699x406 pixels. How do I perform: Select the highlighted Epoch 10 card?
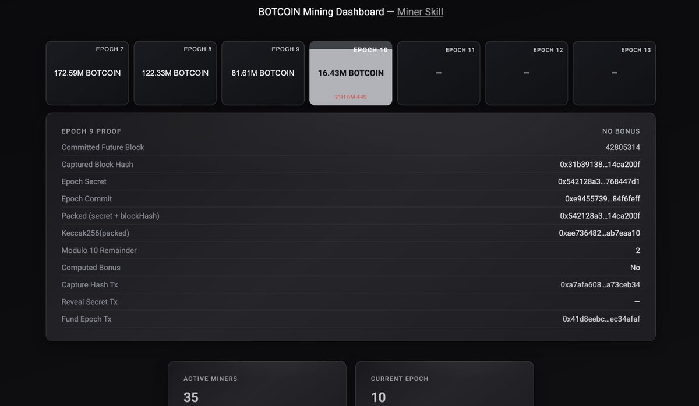[351, 73]
